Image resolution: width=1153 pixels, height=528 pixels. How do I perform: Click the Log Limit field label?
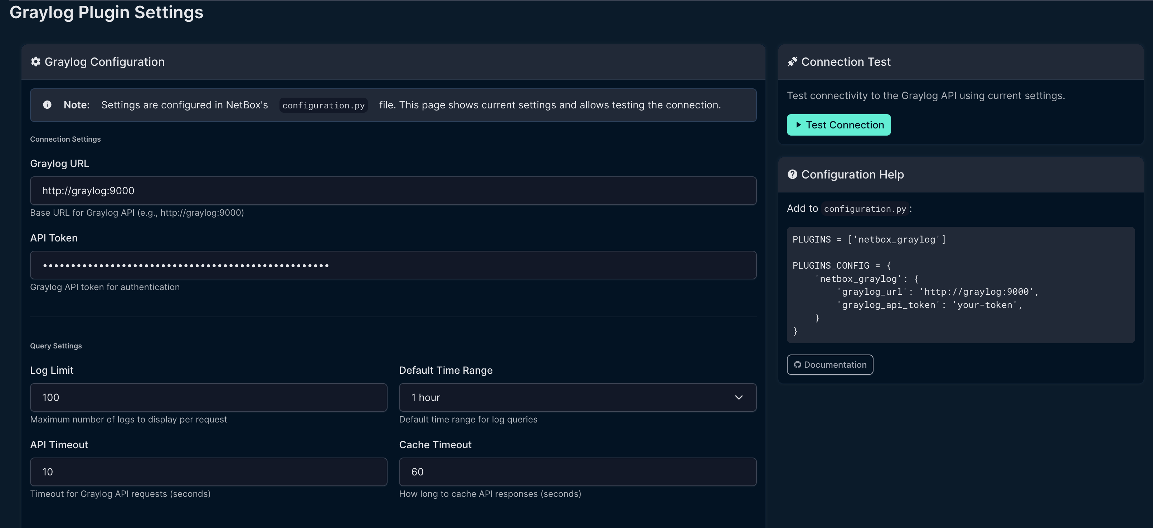click(52, 371)
